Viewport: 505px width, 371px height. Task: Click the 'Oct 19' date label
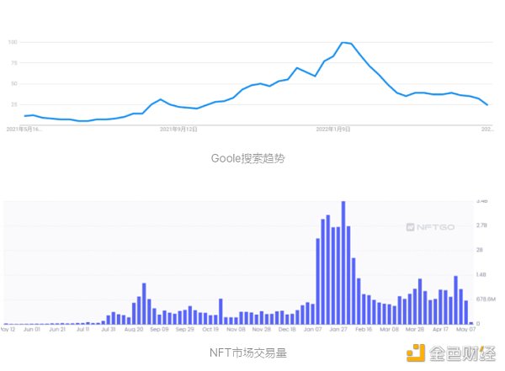tap(210, 329)
